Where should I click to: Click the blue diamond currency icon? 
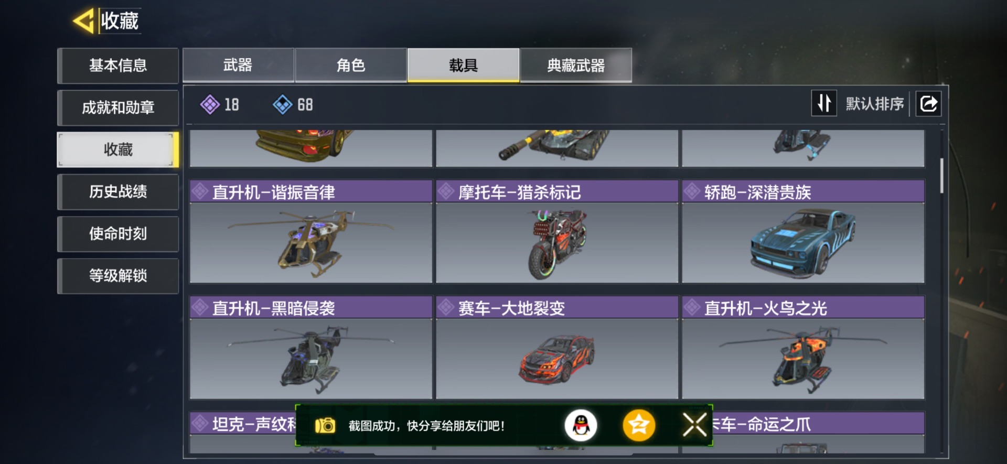pos(282,104)
